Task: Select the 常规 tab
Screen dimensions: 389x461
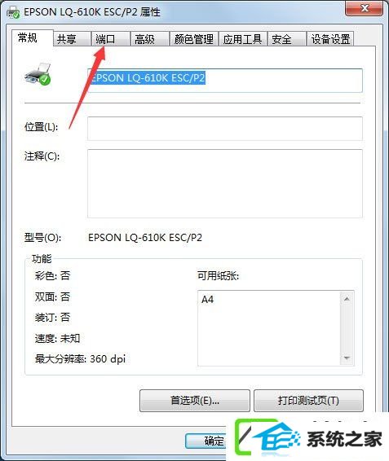Action: click(x=33, y=38)
